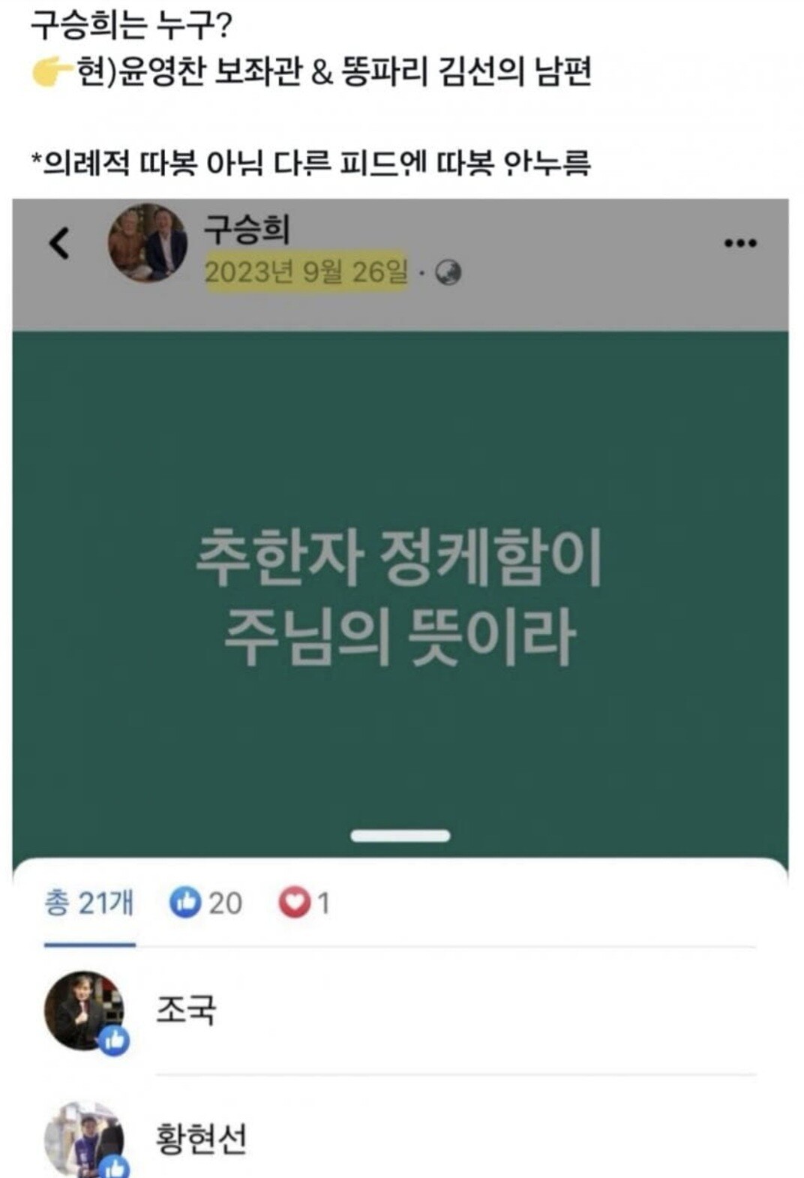This screenshot has width=804, height=1178.
Task: Click the public globe privacy icon
Action: coord(448,272)
